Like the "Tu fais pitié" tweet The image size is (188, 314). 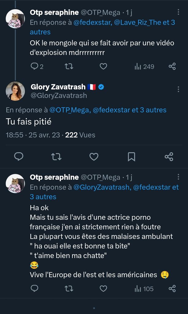coord(94,157)
